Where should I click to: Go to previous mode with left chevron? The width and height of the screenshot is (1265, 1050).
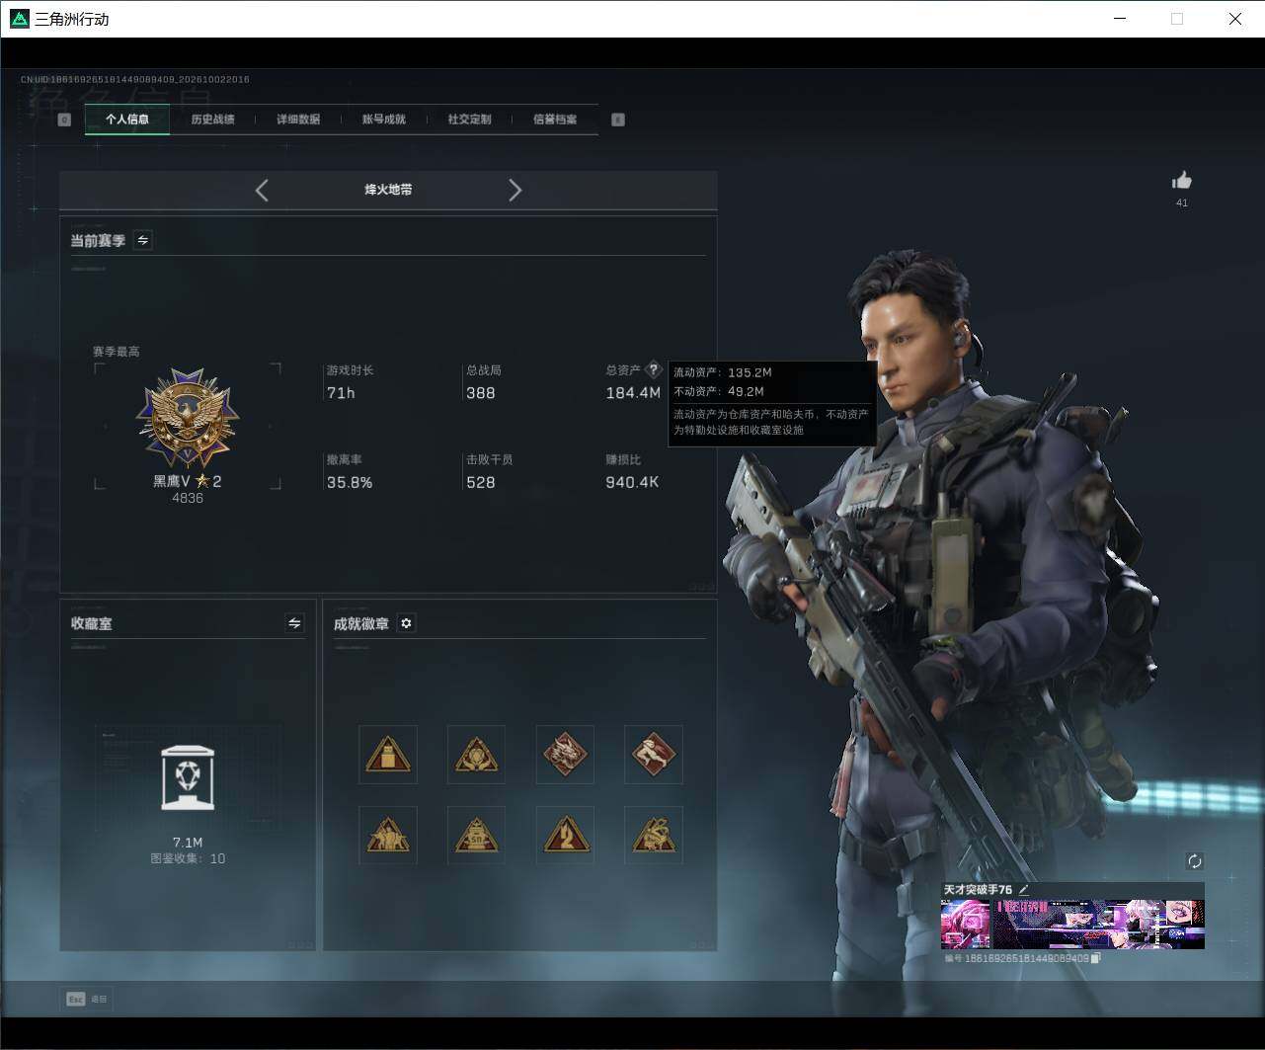click(262, 191)
